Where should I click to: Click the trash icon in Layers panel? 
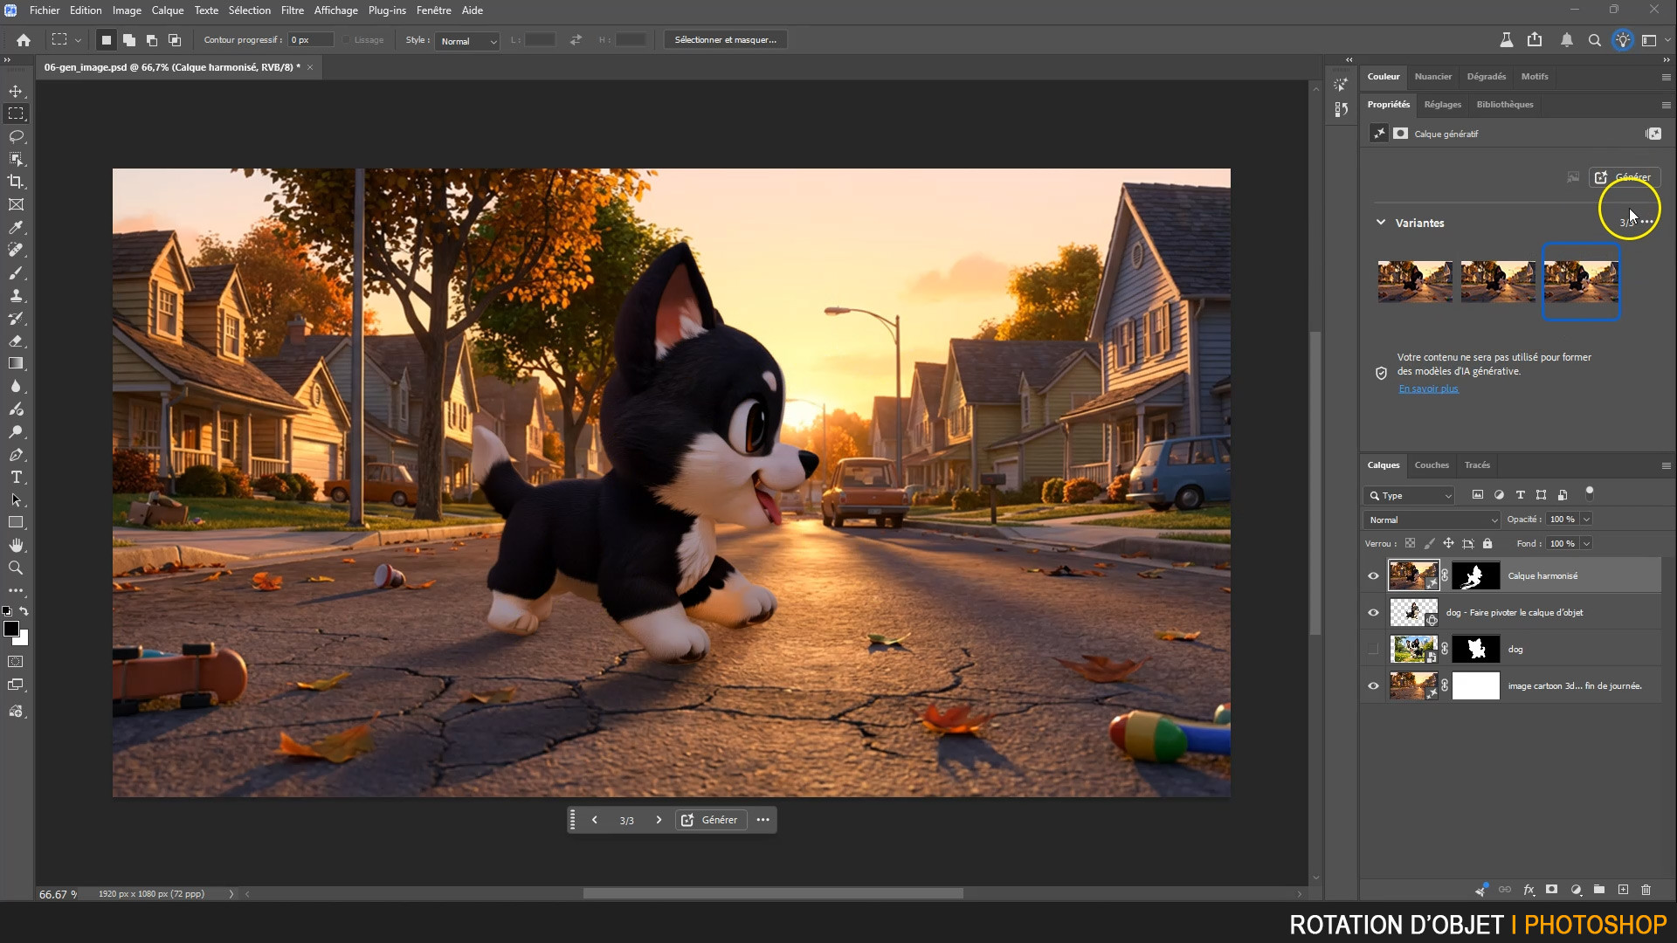click(x=1646, y=890)
